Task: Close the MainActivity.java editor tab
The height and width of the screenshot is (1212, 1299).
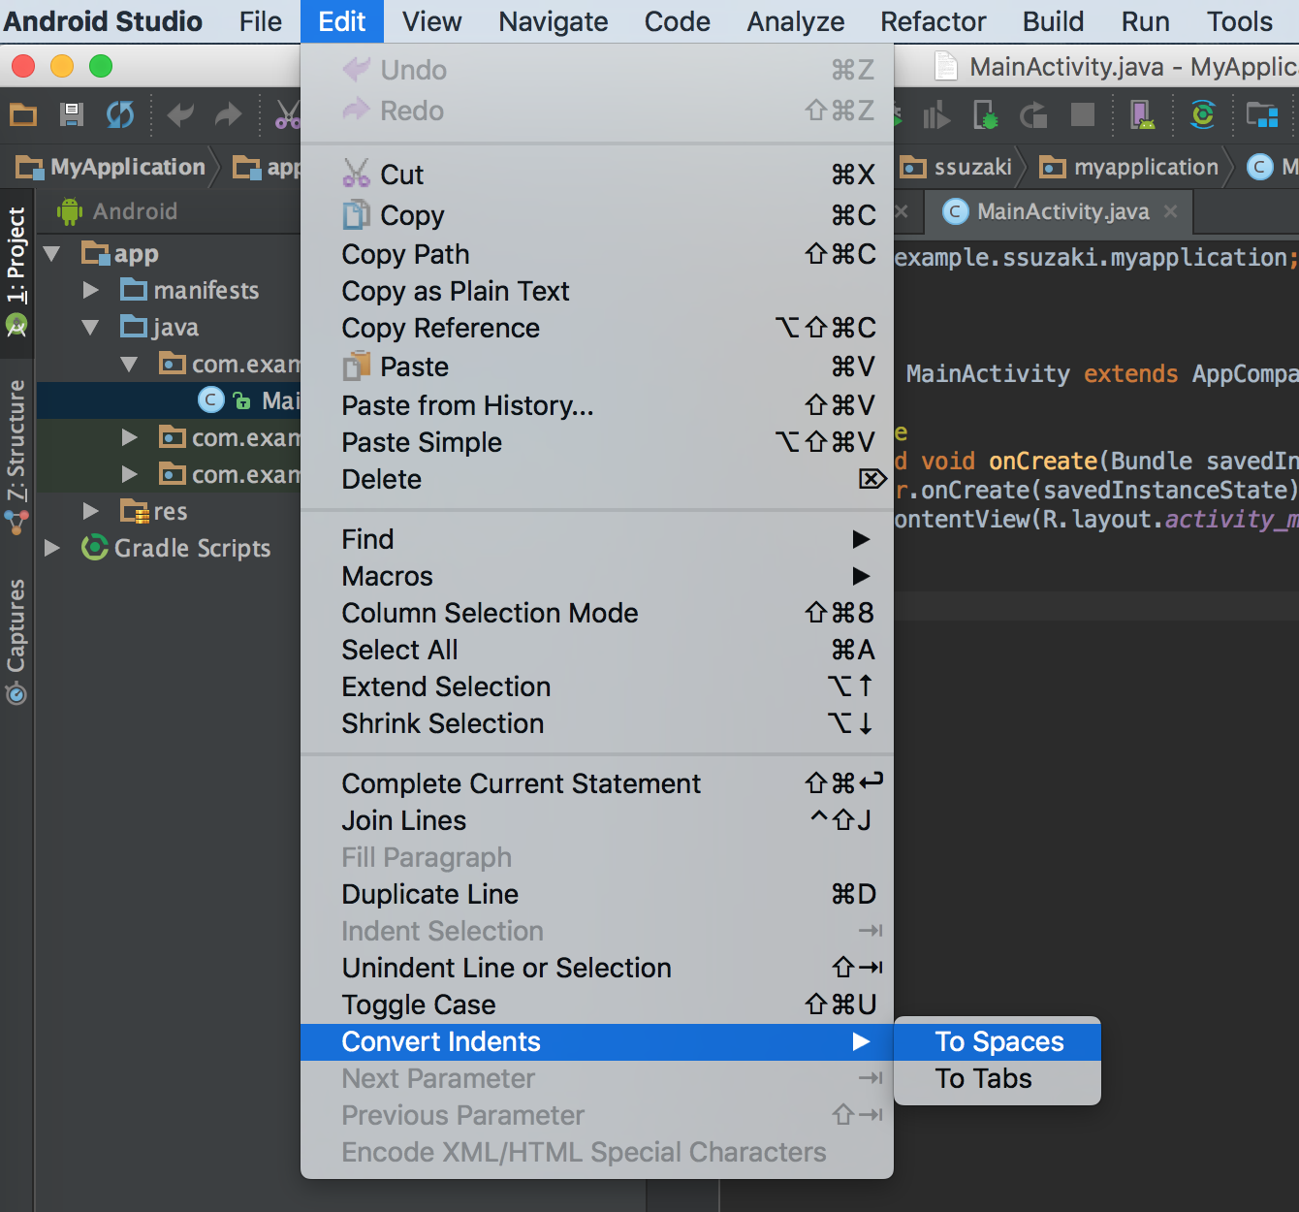Action: click(x=1171, y=211)
